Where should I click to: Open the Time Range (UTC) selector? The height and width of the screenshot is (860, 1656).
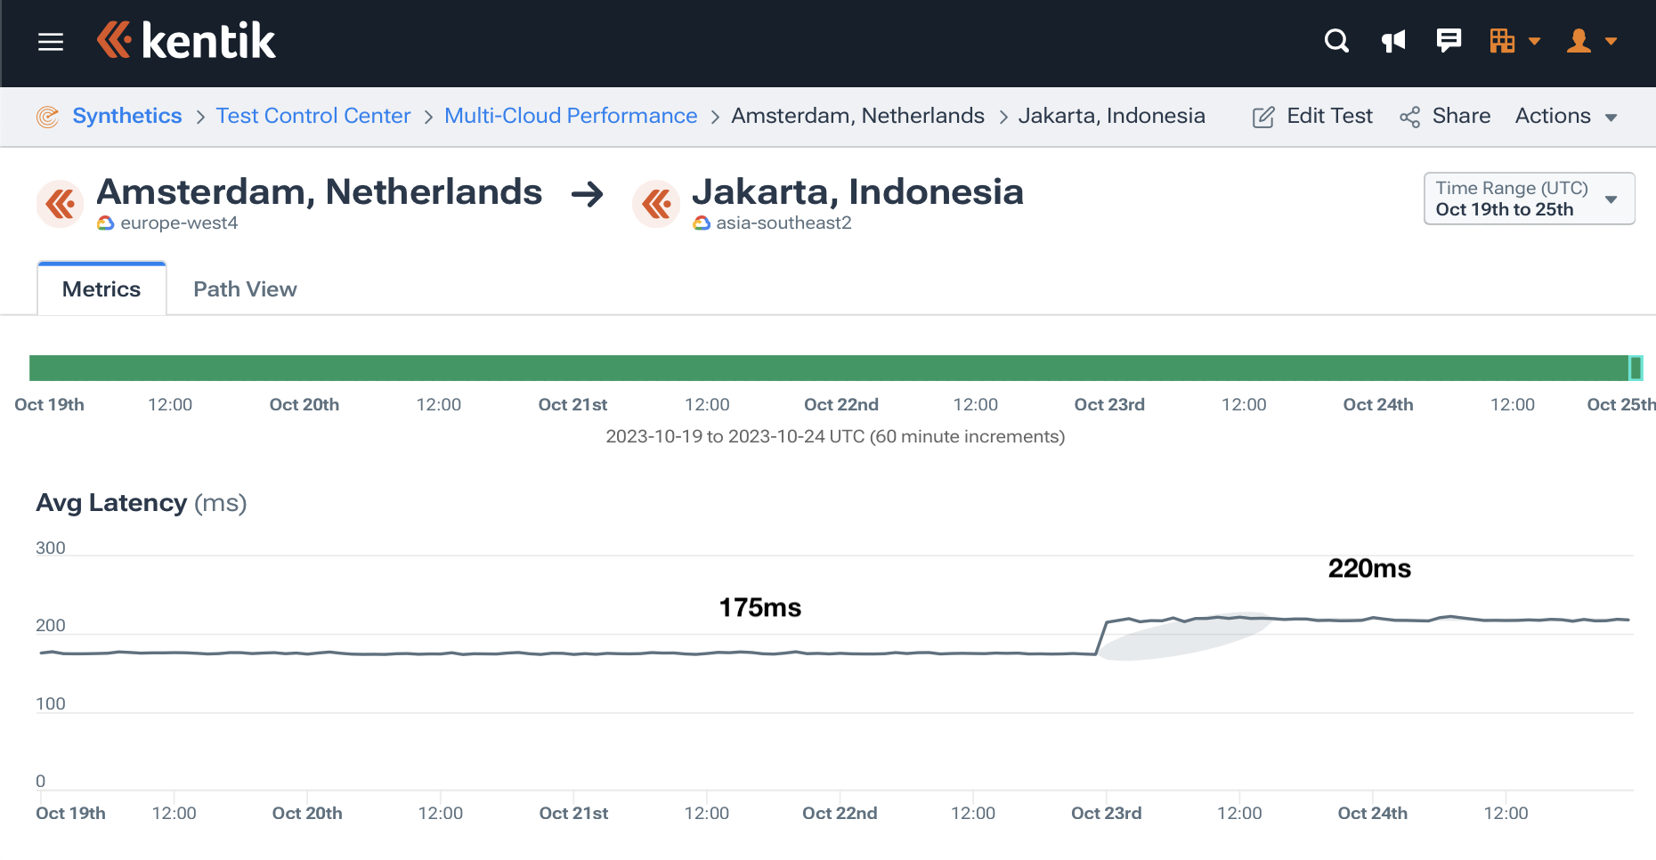tap(1529, 199)
